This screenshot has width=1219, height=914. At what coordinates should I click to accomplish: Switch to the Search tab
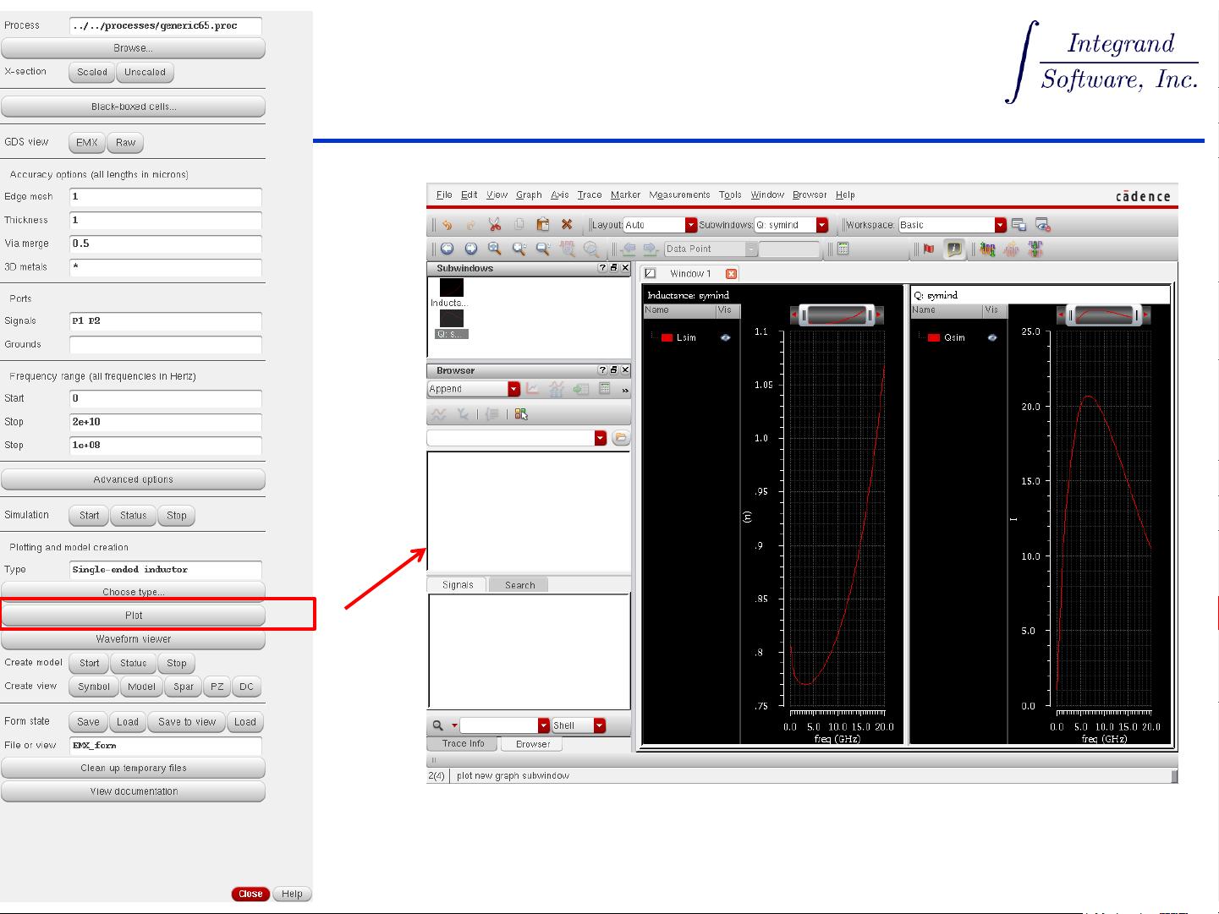pos(519,585)
